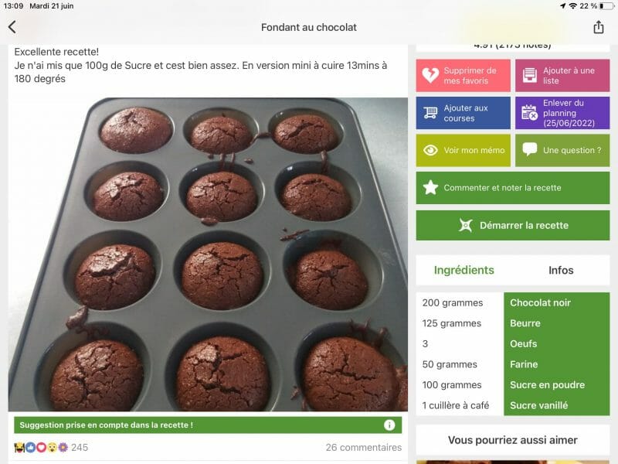The image size is (618, 464).
Task: Click Commenter et noter la recette
Action: click(x=513, y=188)
